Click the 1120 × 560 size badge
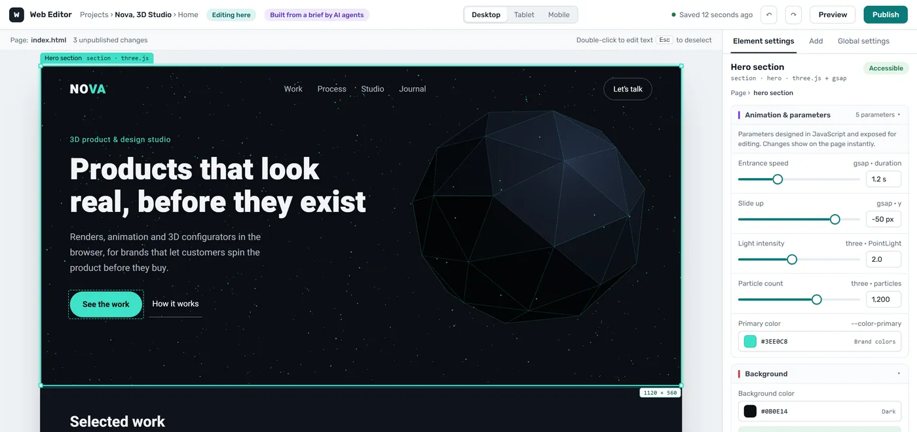The height and width of the screenshot is (432, 917). click(x=660, y=393)
